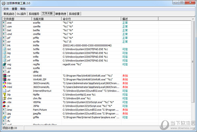This screenshot has width=197, height=132.
Task: Click the .inf file icon
Action: point(5,60)
